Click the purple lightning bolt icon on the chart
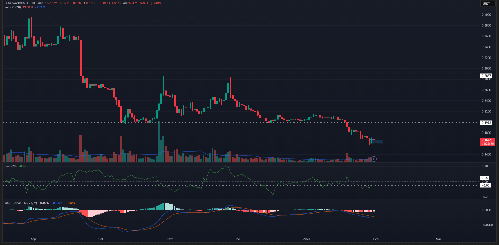The width and height of the screenshot is (499, 245). [x=374, y=159]
